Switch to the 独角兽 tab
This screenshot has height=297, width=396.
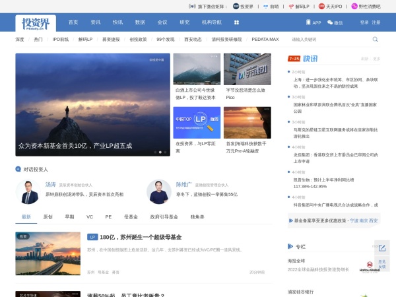197,216
